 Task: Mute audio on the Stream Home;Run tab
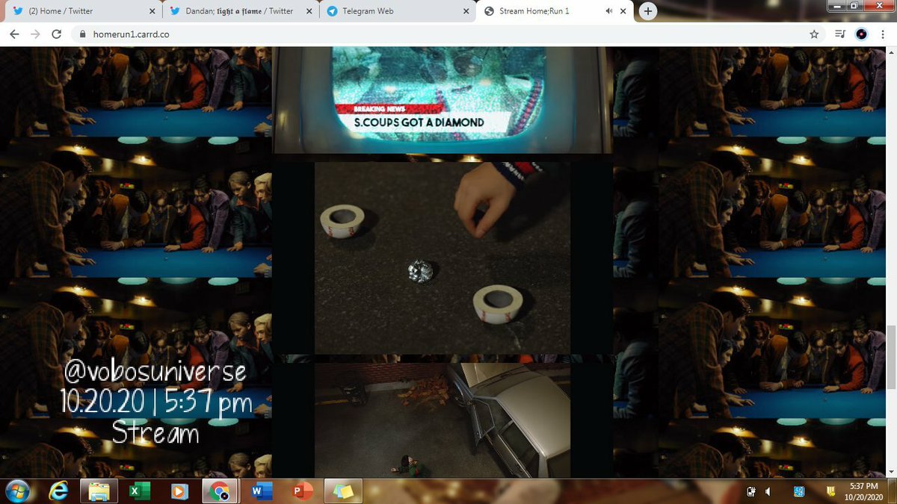tap(609, 11)
